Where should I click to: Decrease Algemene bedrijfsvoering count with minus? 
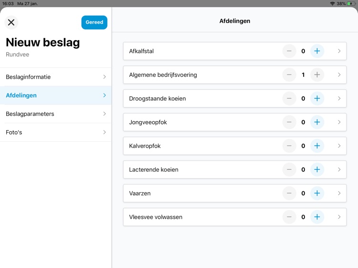289,75
